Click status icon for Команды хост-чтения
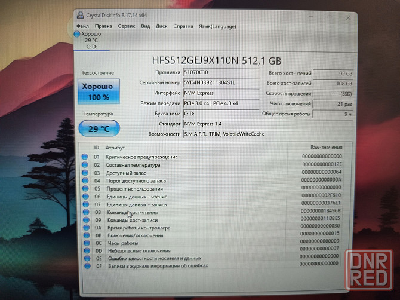Image resolution: width=400 pixels, height=300 pixels. coord(86,212)
